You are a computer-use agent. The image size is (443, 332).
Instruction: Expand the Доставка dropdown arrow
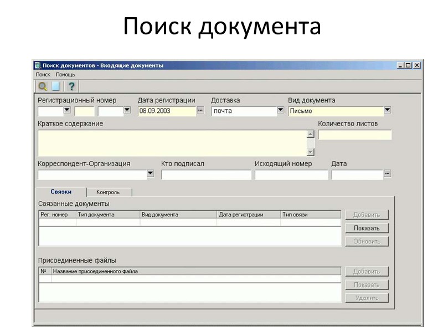(x=281, y=110)
